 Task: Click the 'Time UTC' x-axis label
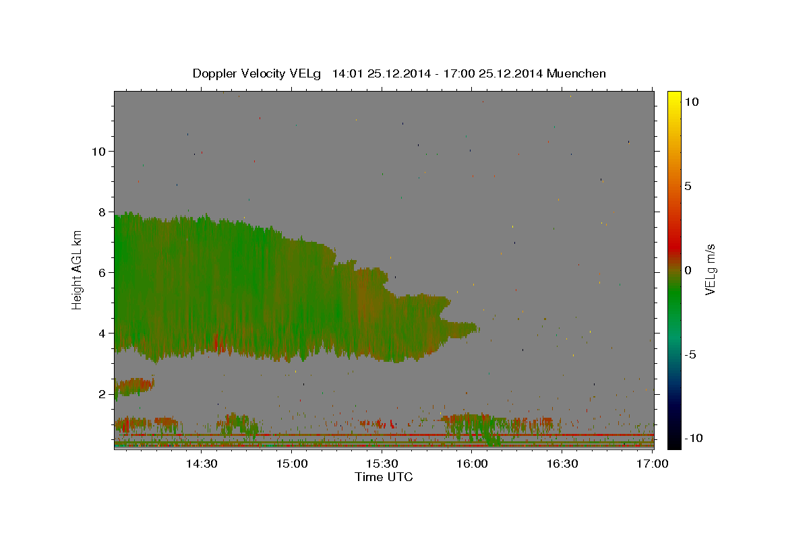pyautogui.click(x=384, y=477)
